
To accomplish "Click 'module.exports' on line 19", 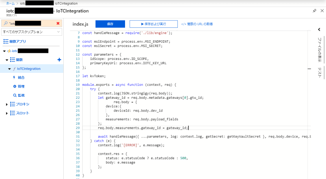I will [96, 85].
